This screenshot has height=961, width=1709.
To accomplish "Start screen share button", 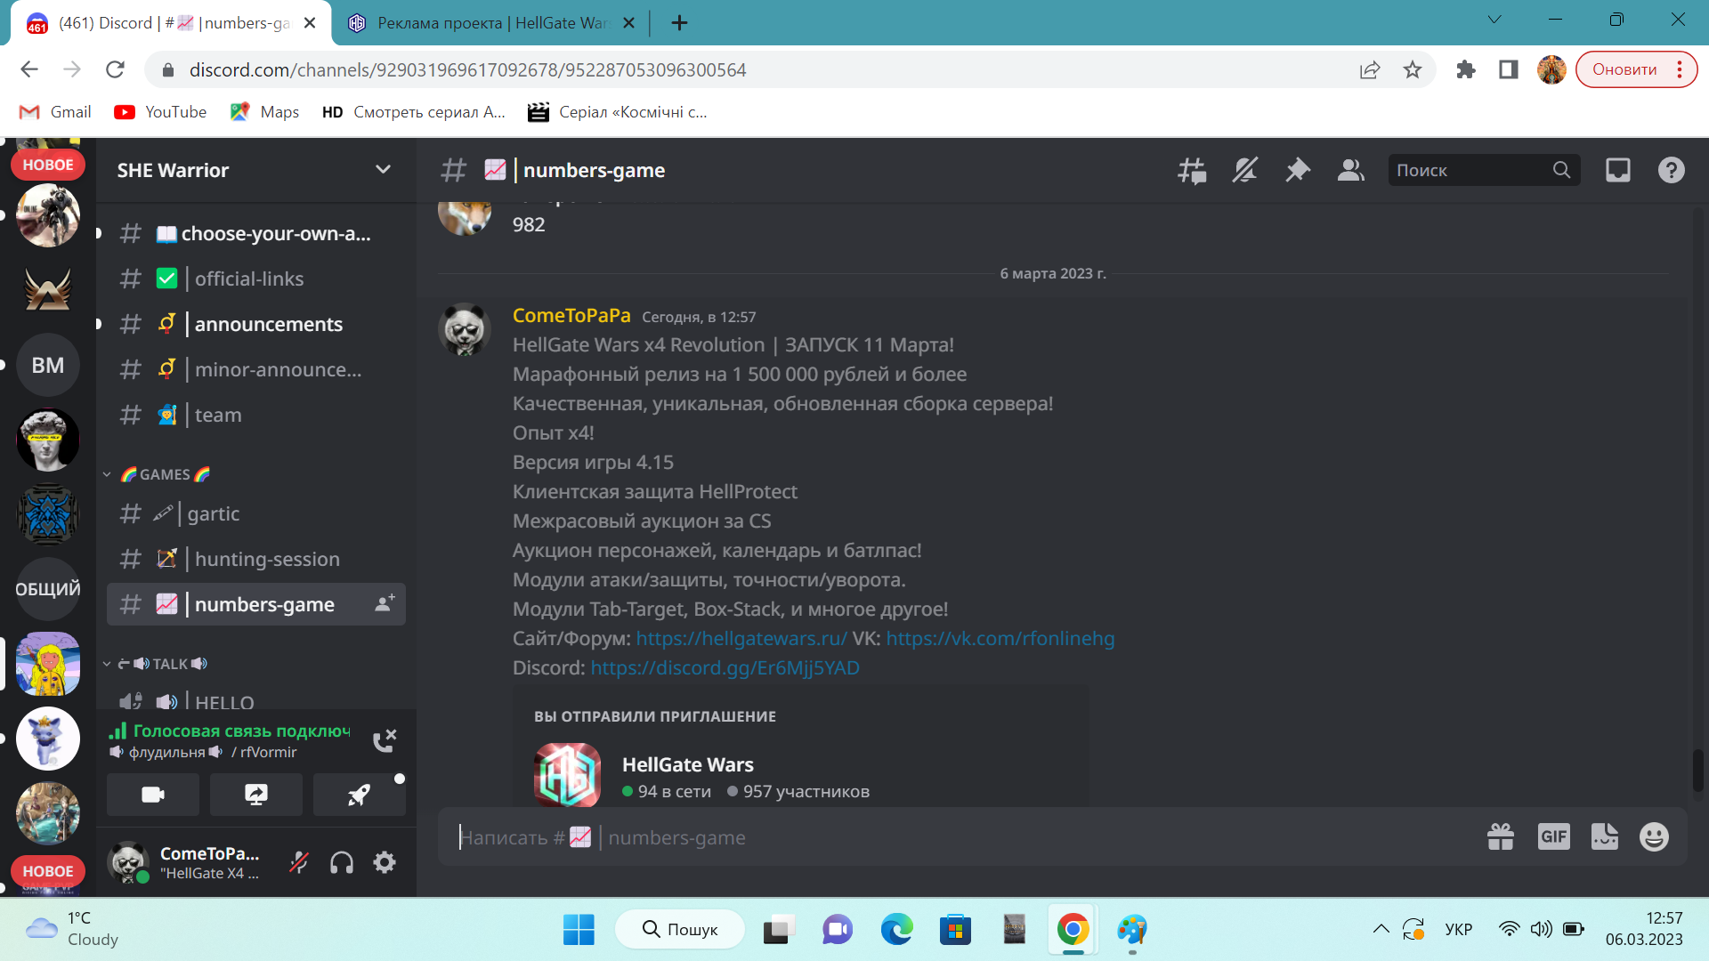I will pyautogui.click(x=256, y=795).
